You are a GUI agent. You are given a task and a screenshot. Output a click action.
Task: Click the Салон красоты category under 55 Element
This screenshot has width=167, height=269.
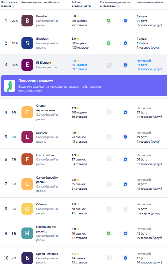46,67
